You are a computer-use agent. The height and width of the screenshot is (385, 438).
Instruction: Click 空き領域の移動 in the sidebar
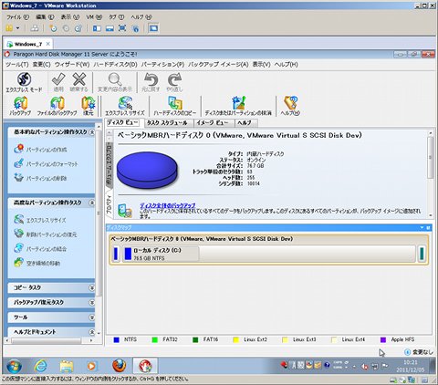click(43, 263)
